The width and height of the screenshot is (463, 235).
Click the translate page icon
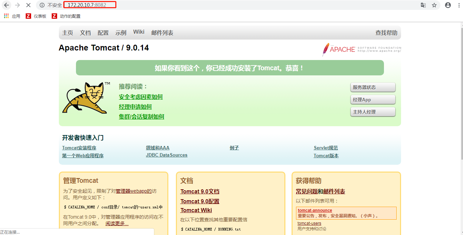(423, 5)
